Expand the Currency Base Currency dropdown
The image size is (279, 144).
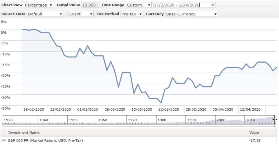click(x=191, y=14)
